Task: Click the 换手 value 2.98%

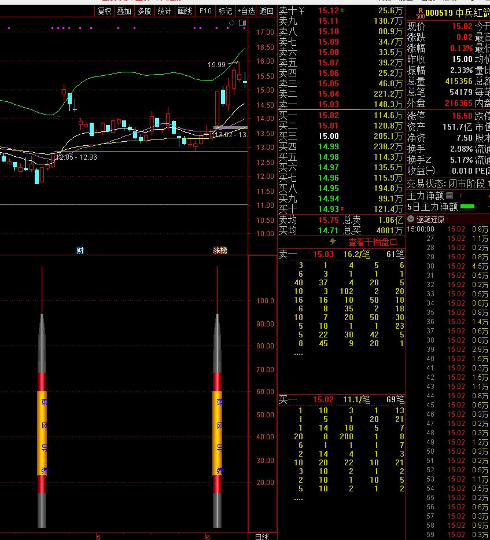Action: [x=462, y=149]
